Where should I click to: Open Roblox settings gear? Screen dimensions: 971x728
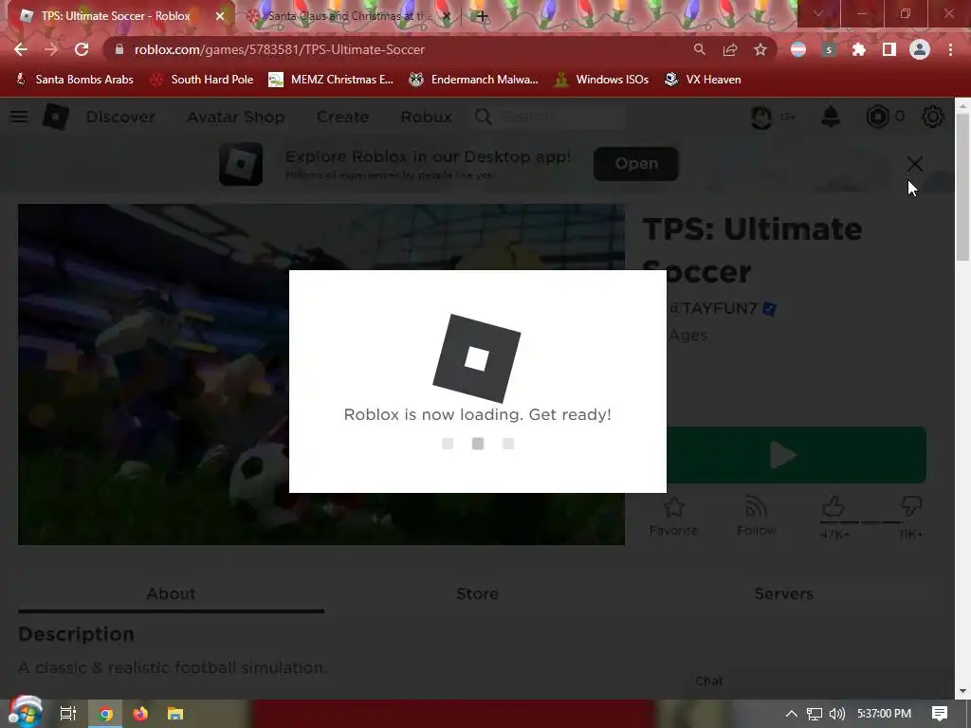[x=933, y=117]
